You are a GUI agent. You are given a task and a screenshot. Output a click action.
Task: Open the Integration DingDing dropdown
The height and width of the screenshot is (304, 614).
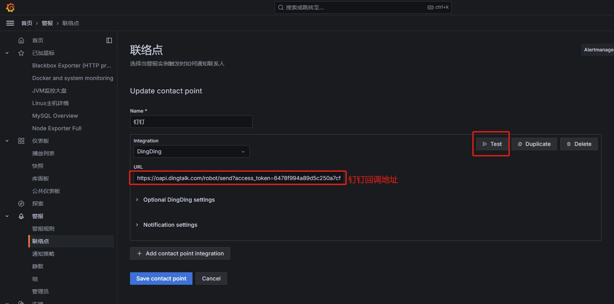coord(192,151)
